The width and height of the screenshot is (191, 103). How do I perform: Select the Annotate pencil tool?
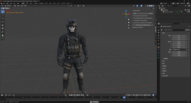tap(3, 32)
